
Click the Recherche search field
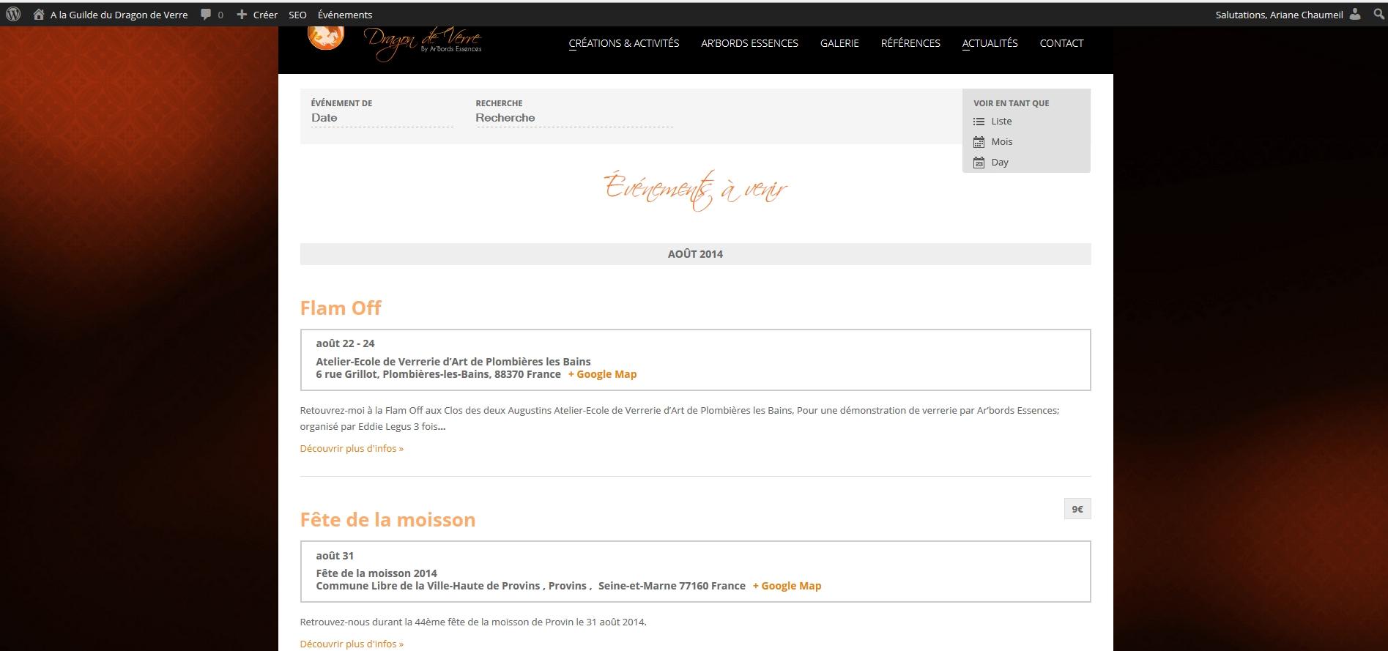coord(574,118)
